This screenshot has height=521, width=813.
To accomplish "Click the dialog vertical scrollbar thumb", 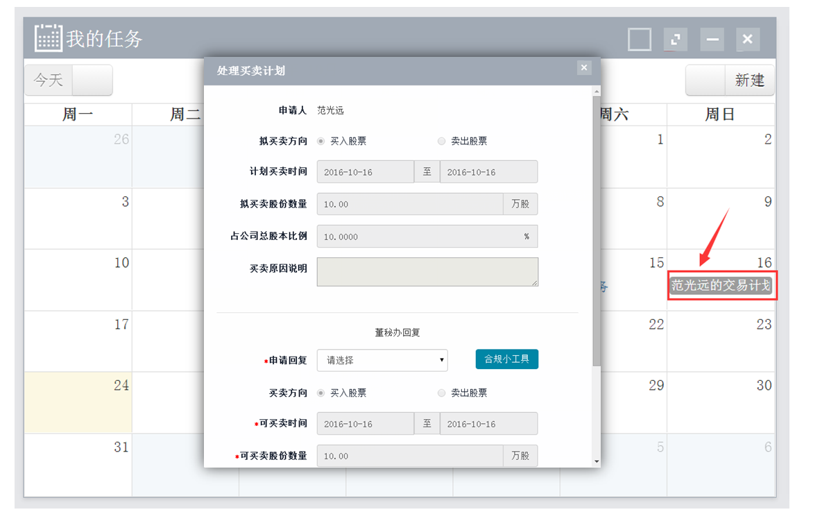I will coord(597,231).
